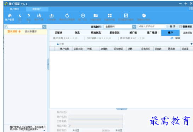193x132 pixels.
Task: Collapse the bottom detail panel handle
Action: 121,109
